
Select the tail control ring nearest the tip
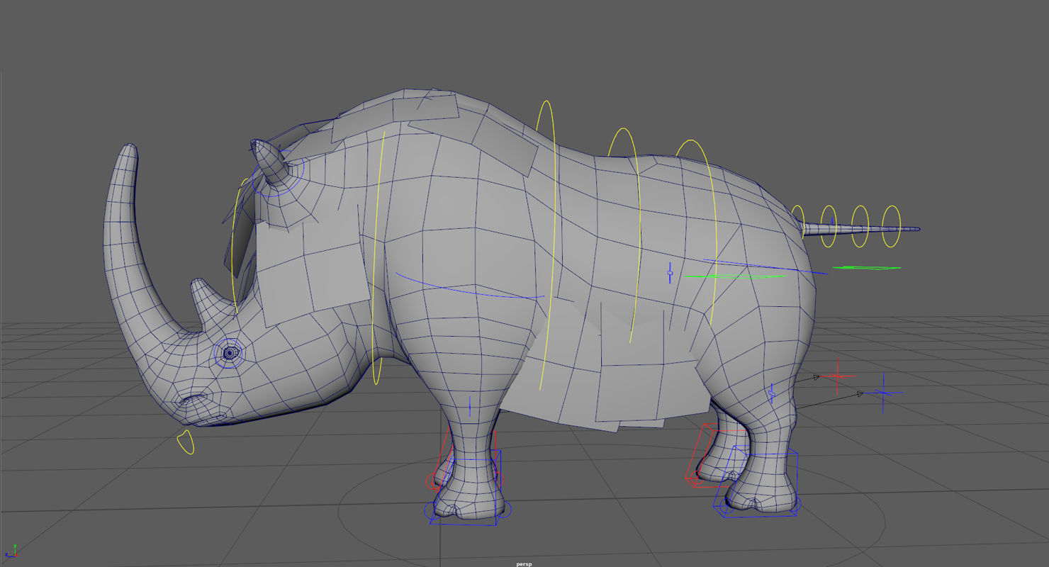(x=892, y=227)
